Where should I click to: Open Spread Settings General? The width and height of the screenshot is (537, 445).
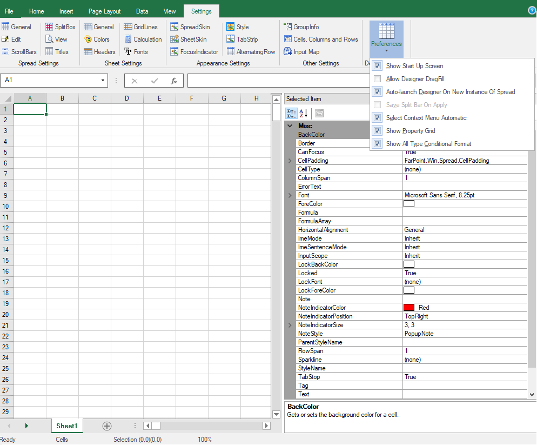point(16,26)
